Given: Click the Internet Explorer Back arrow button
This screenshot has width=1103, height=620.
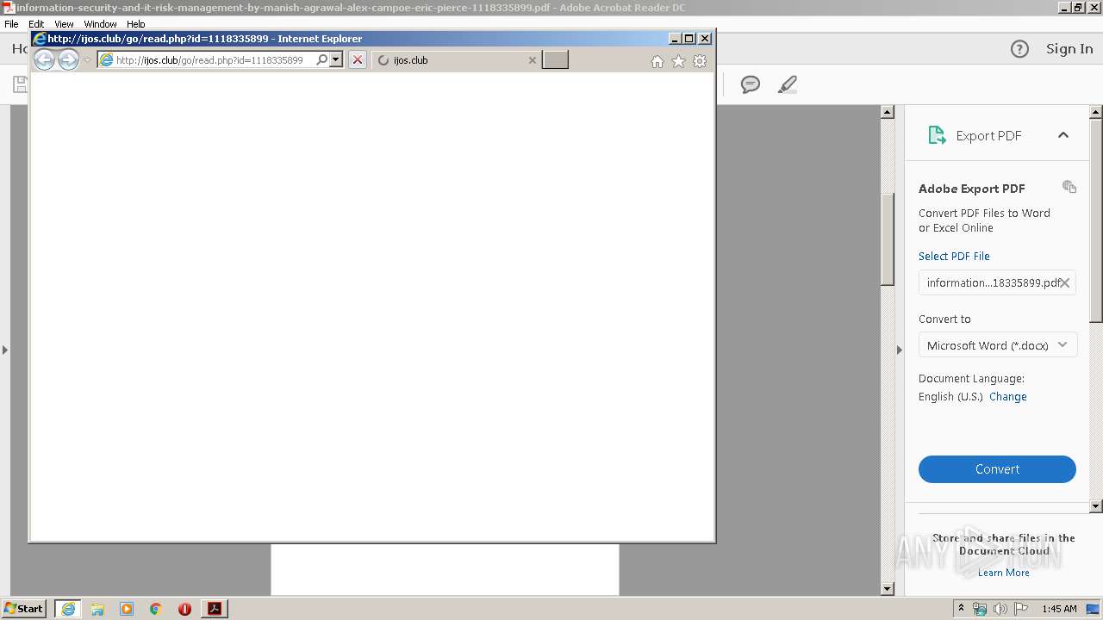Looking at the screenshot, I should tap(44, 59).
